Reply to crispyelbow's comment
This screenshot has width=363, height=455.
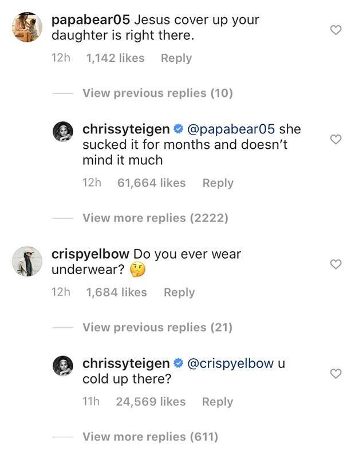179,292
